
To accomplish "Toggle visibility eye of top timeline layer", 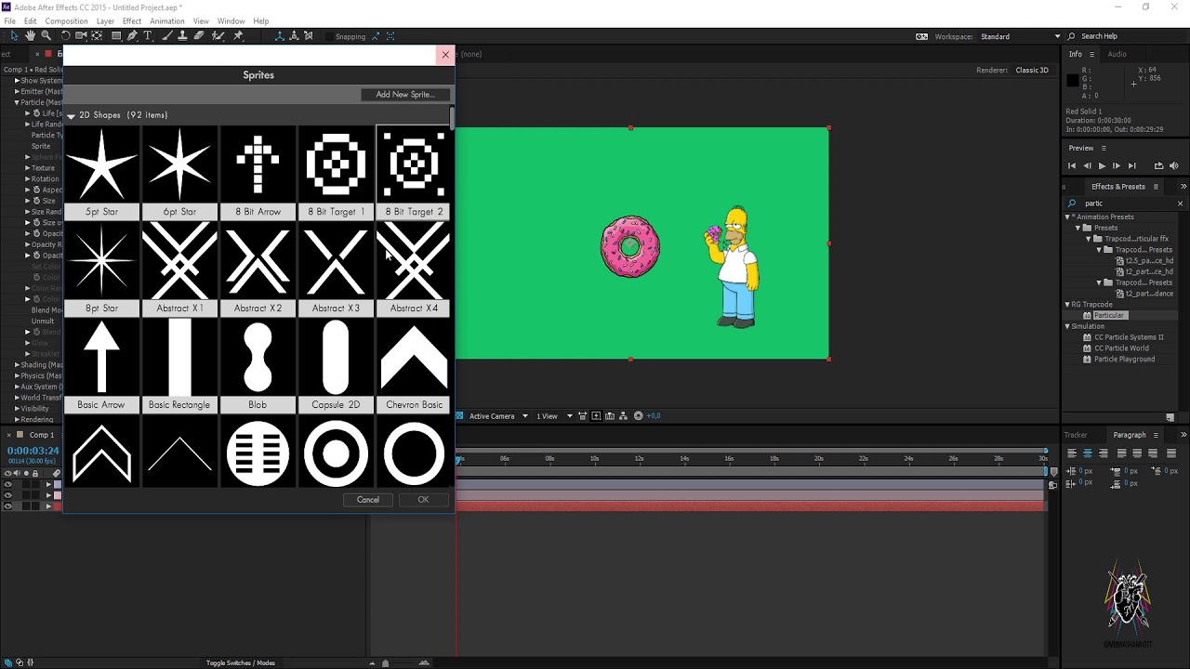I will (8, 484).
